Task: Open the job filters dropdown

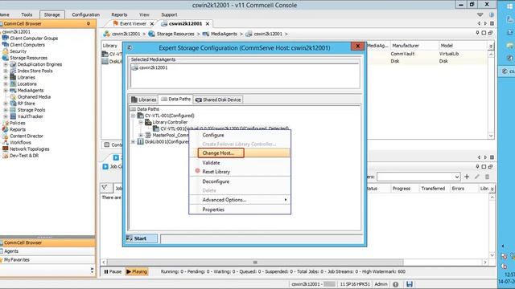Action: (x=457, y=177)
